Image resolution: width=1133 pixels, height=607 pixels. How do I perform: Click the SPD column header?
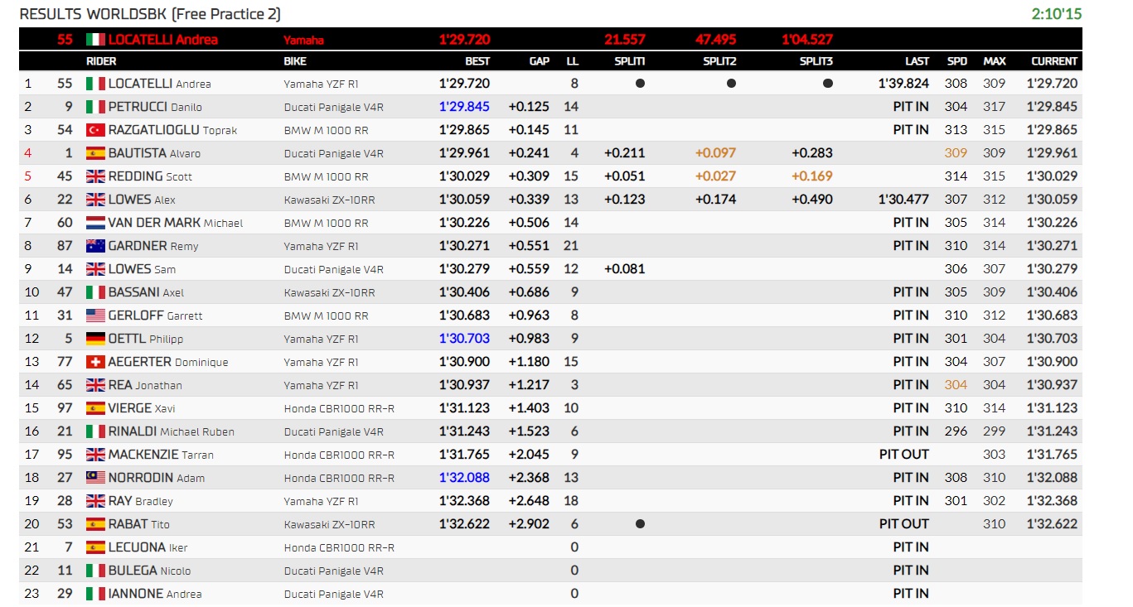coord(957,61)
